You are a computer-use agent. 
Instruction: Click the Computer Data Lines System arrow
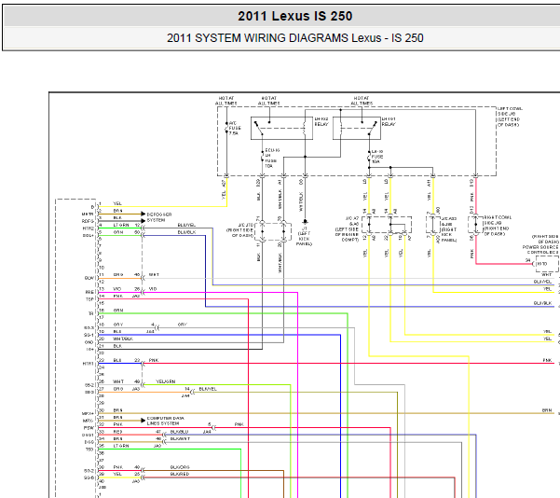(x=143, y=421)
